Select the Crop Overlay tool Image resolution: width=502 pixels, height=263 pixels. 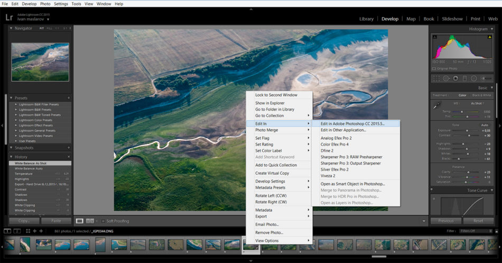[436, 78]
